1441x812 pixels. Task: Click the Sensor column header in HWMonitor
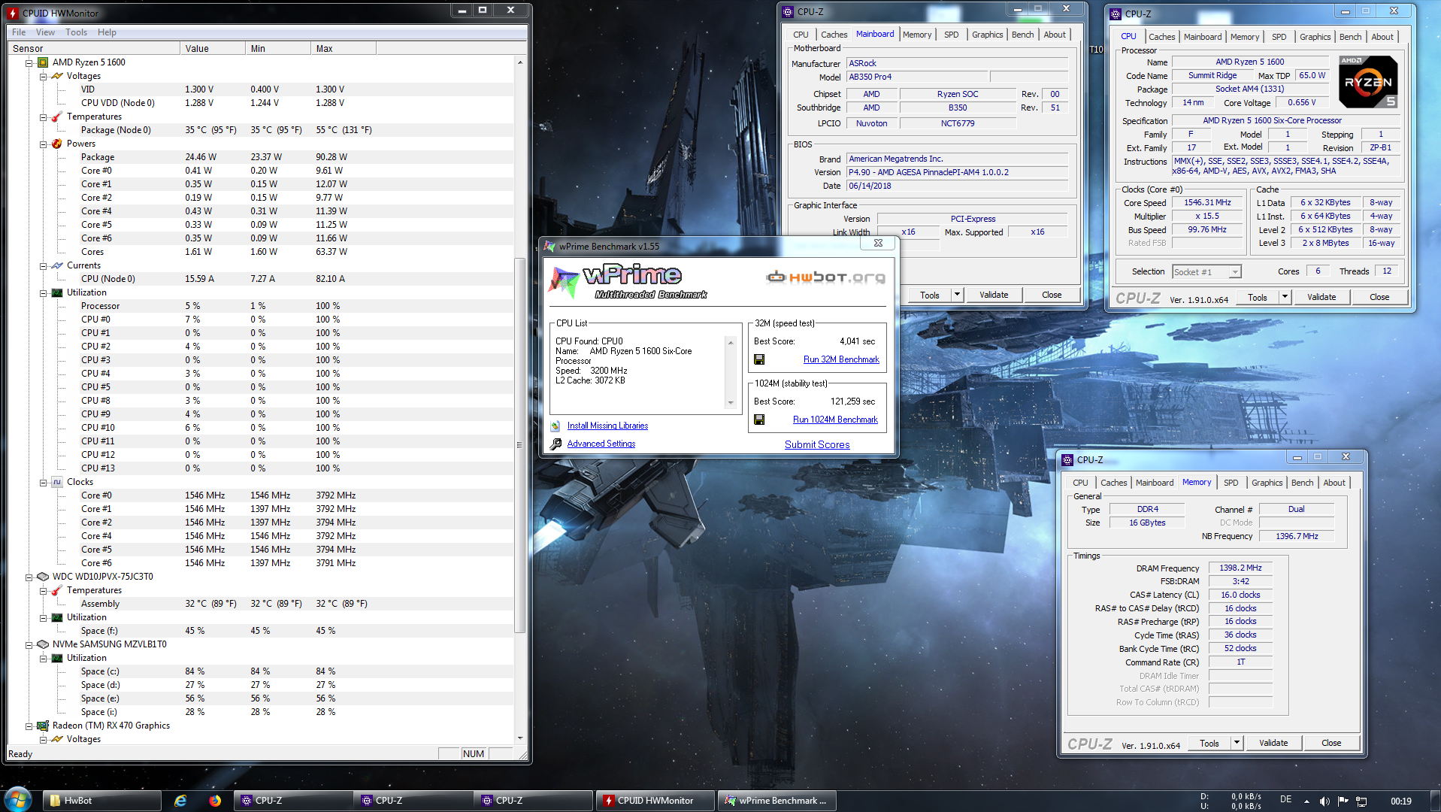pos(93,48)
